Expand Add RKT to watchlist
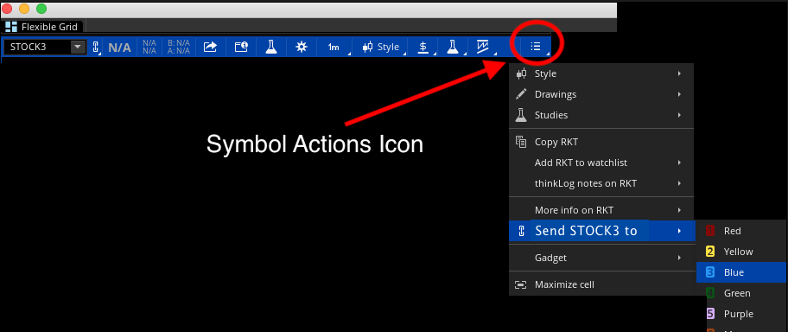The height and width of the screenshot is (332, 788). pyautogui.click(x=601, y=163)
